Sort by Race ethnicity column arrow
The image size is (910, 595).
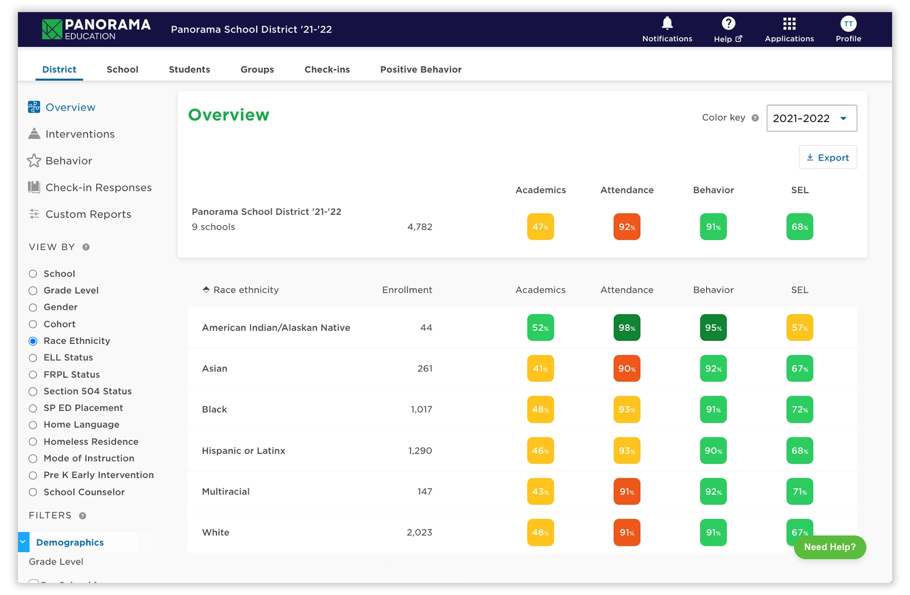click(x=206, y=290)
